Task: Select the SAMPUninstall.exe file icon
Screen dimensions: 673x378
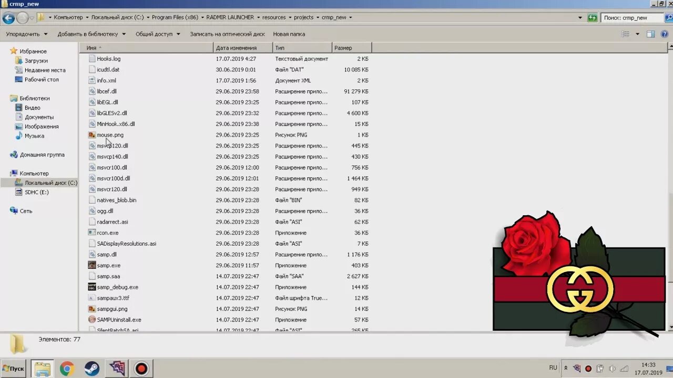Action: pyautogui.click(x=92, y=320)
